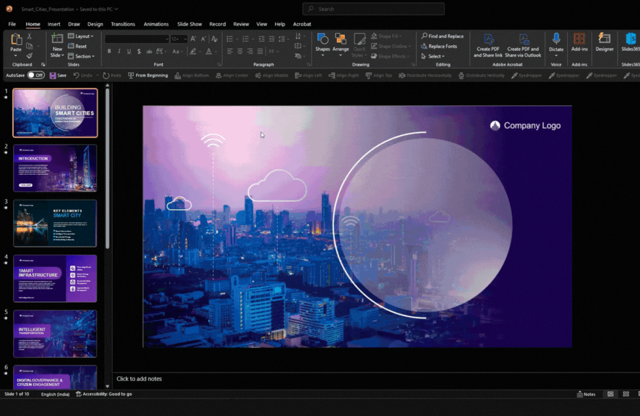Switch to the Slide Show tab

pos(189,24)
